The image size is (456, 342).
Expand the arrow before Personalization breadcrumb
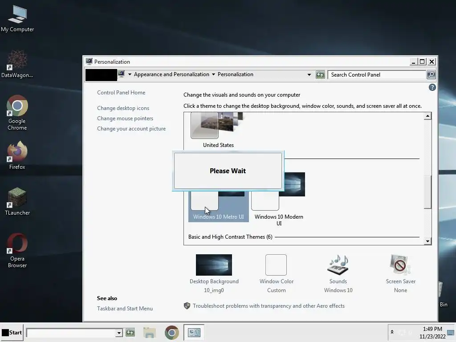130,74
